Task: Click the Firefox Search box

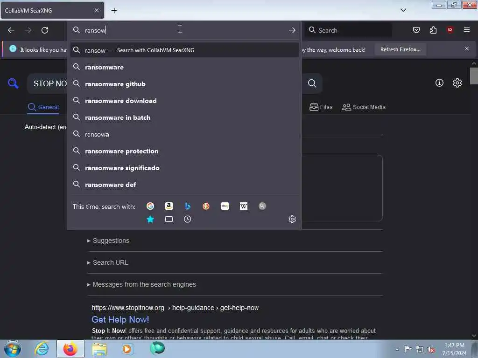Action: (x=348, y=30)
